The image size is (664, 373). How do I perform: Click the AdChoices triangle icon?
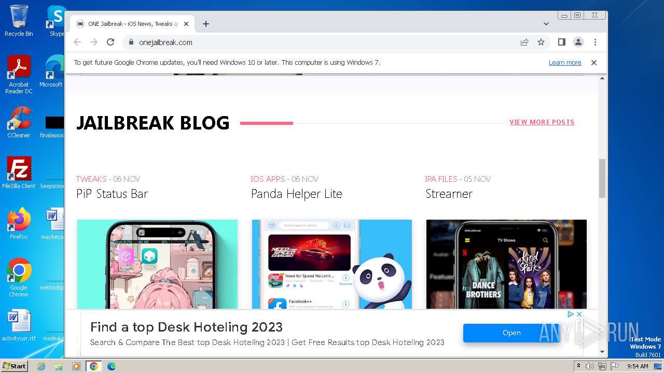(571, 314)
